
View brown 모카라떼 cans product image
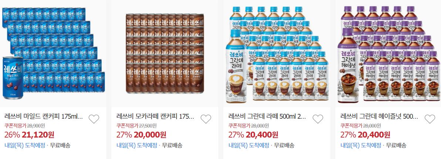165,54
